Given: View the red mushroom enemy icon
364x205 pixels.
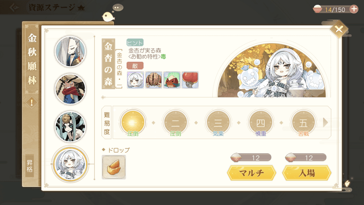Looking at the screenshot, I should coord(190,80).
